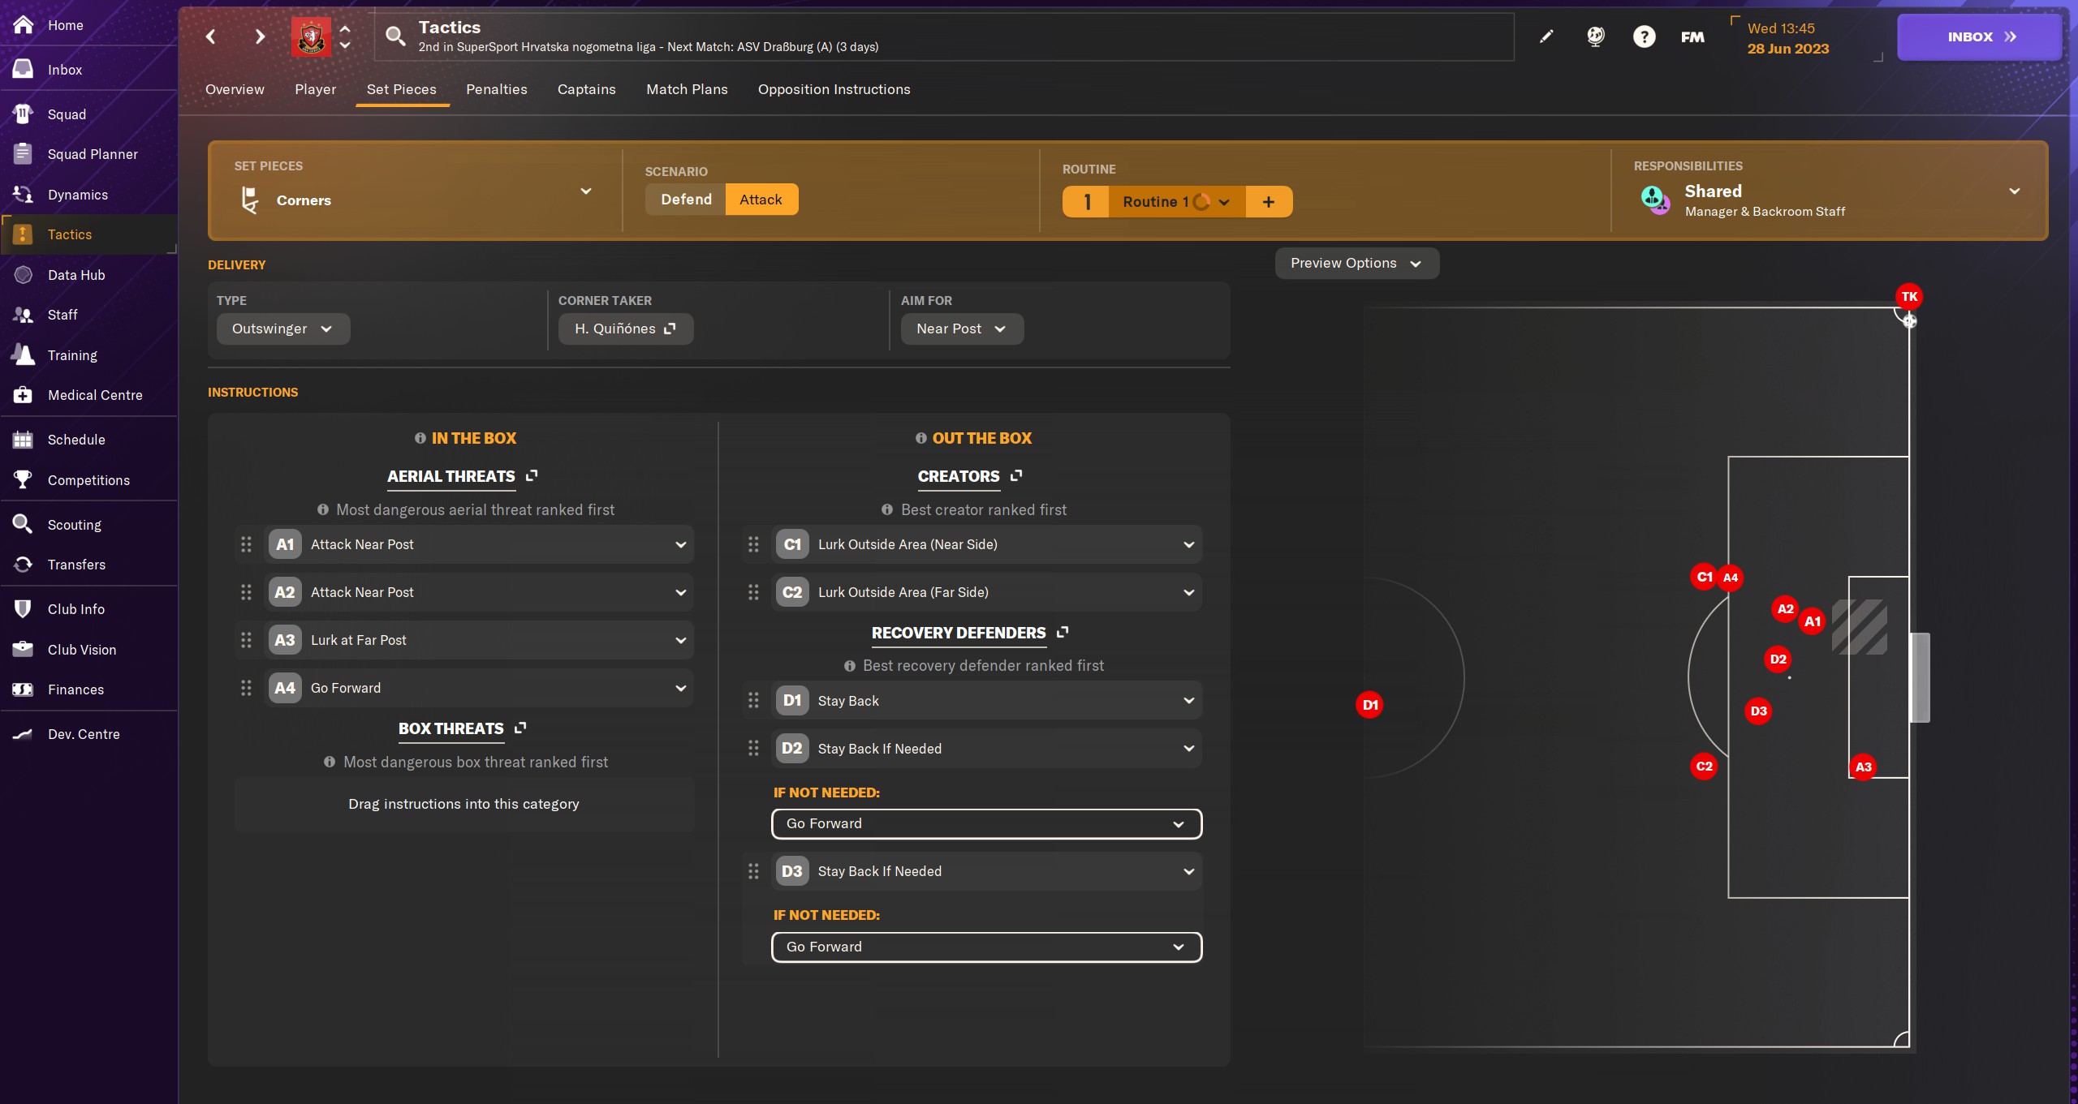Expand the Near Post aim dropdown
Viewport: 2078px width, 1104px height.
point(961,329)
